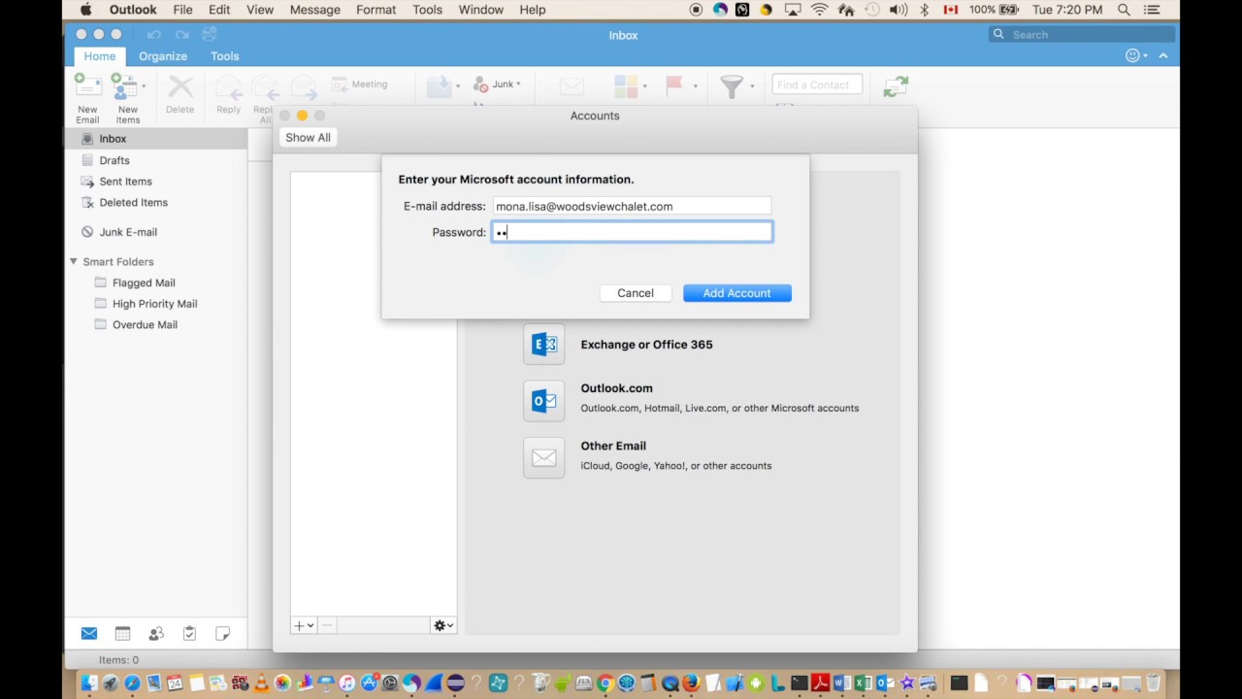Screen dimensions: 1242x699
Task: Click the Outlook.com account icon
Action: tap(544, 400)
